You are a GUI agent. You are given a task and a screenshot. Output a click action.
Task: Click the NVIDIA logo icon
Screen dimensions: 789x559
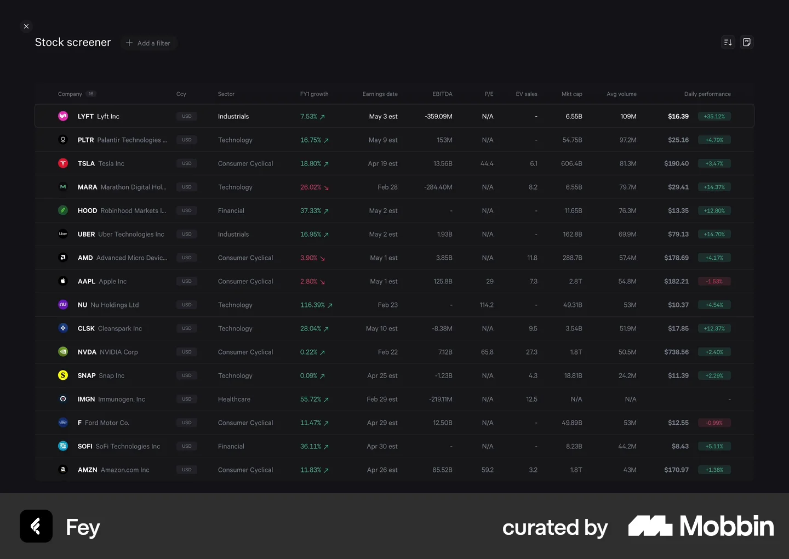pos(63,352)
